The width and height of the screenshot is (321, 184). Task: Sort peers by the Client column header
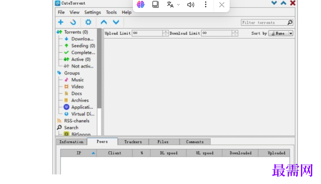pyautogui.click(x=114, y=153)
